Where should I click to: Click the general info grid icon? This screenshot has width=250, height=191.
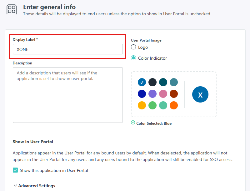click(12, 9)
